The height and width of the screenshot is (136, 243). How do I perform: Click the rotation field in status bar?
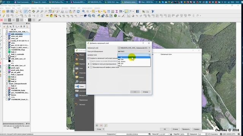point(202,134)
